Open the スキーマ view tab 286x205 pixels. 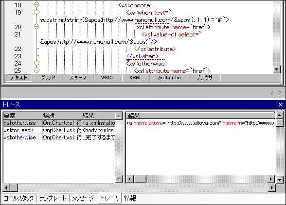[78, 78]
